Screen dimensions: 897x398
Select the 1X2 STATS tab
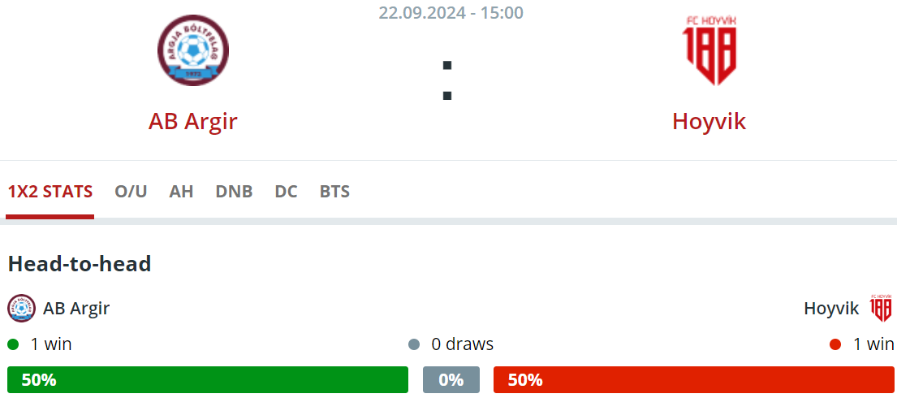[50, 192]
